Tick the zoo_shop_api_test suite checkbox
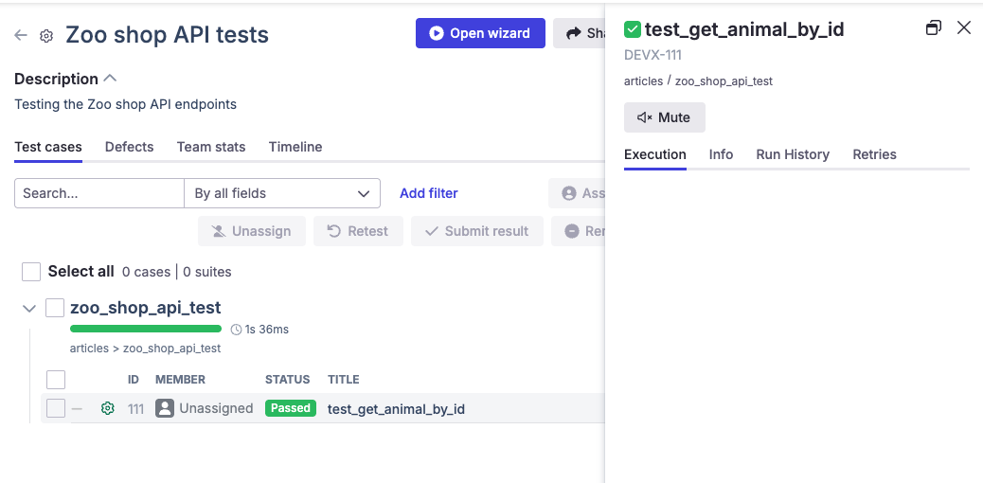Screen dimensions: 983x483 point(55,308)
